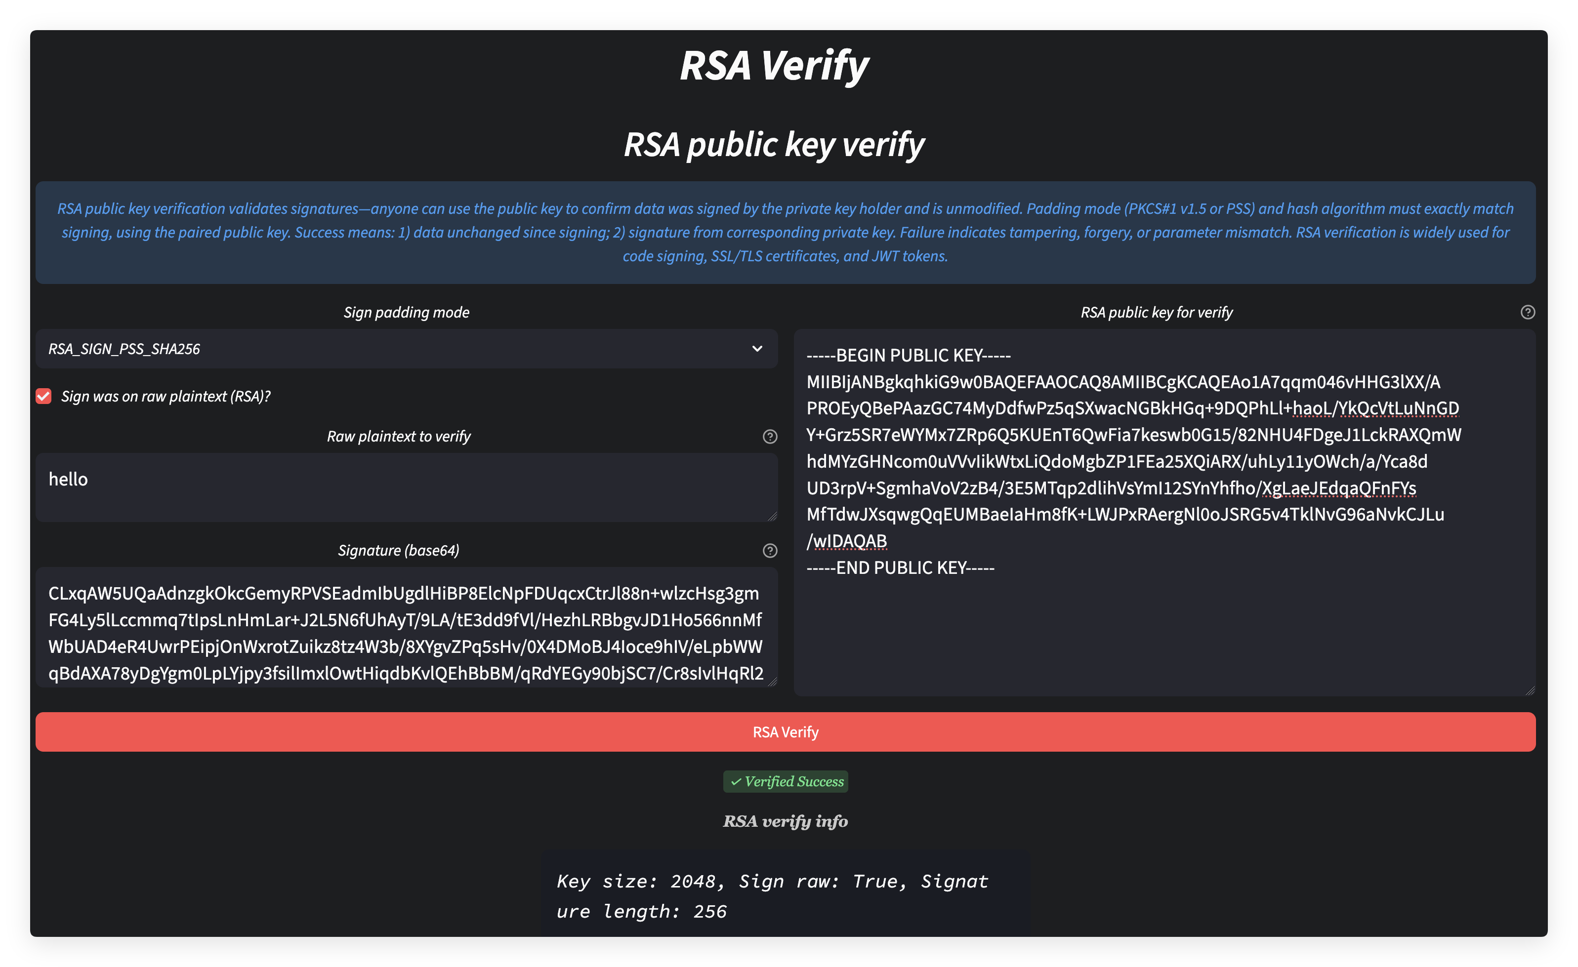Click the blue RSA verification description banner
Screen dimensions: 1578x967
tap(785, 233)
